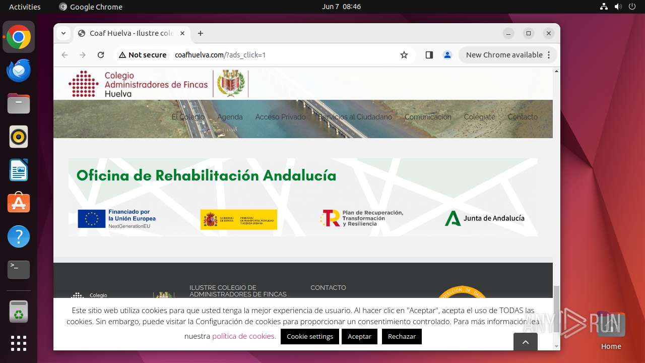Image resolution: width=645 pixels, height=363 pixels.
Task: Show Applications grid icon
Action: [x=19, y=343]
